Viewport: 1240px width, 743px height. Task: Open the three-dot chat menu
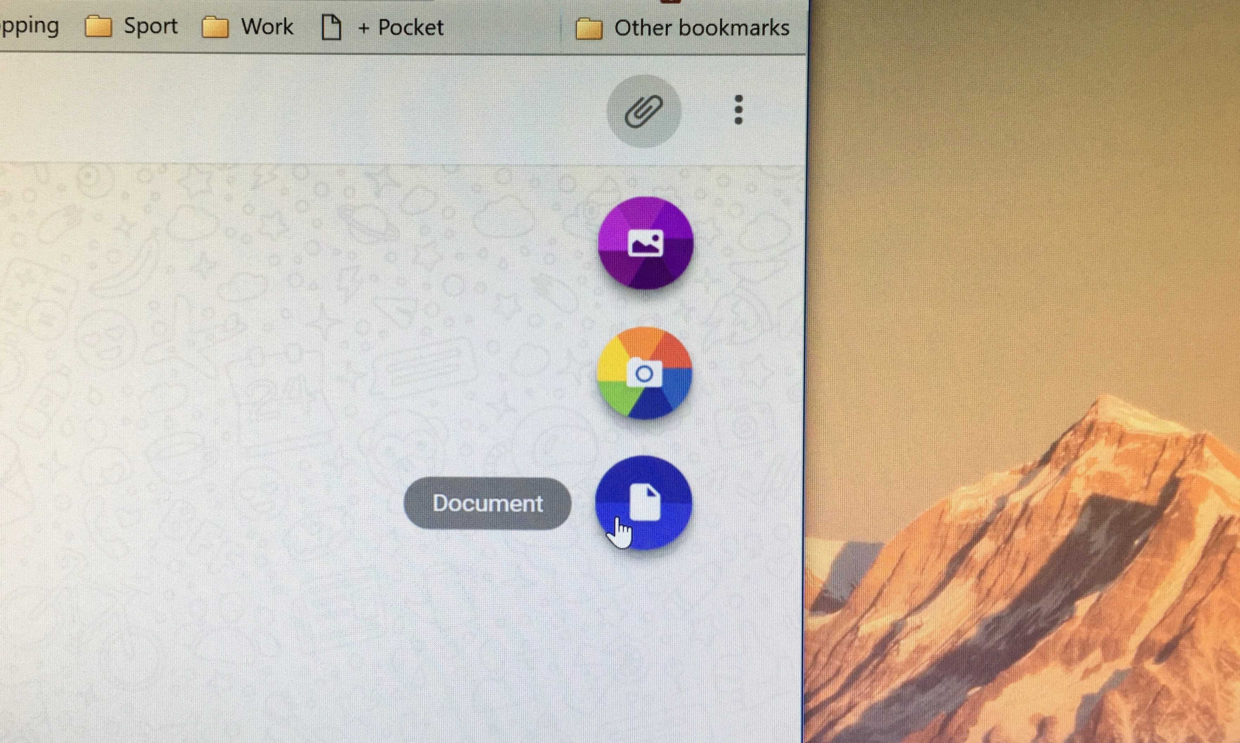[x=738, y=110]
